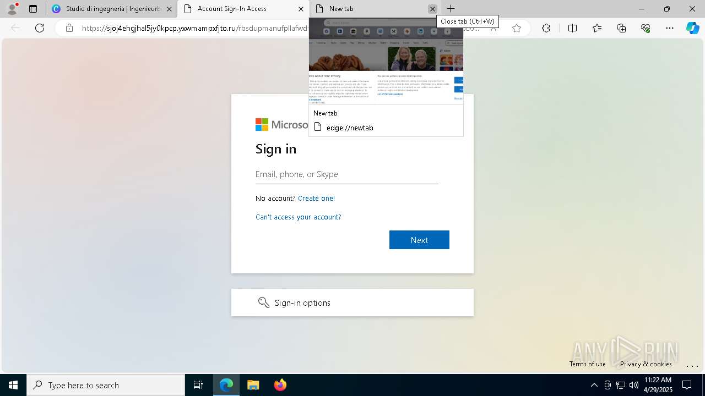Follow the Create one! link
Viewport: 705px width, 396px height.
click(316, 198)
